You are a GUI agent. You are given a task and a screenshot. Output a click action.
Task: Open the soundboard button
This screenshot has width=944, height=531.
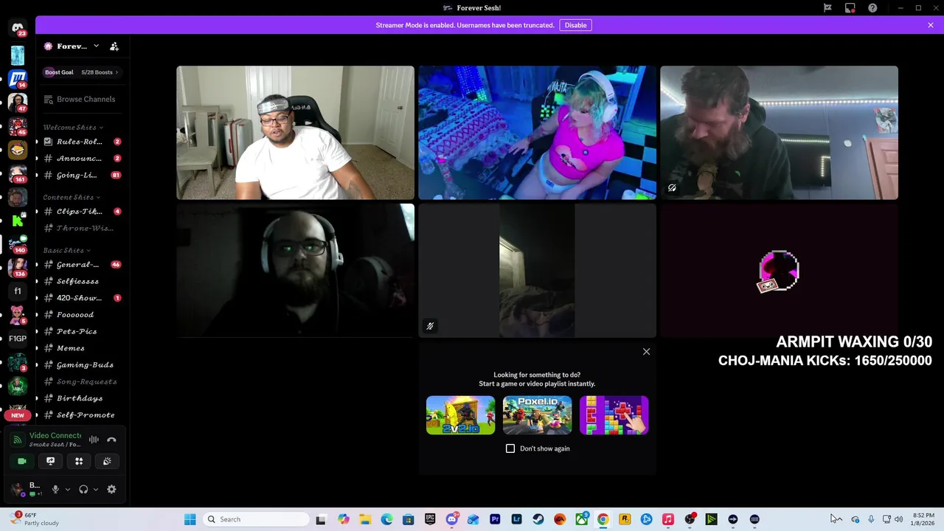(x=107, y=461)
